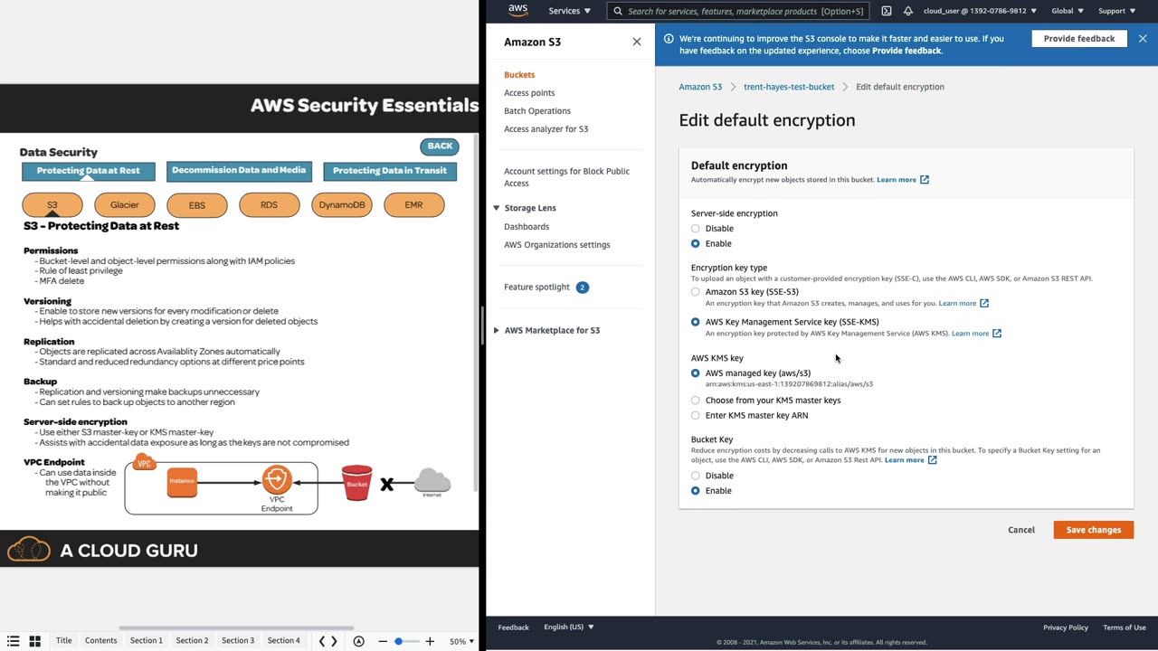Image resolution: width=1158 pixels, height=651 pixels.
Task: Open the notifications bell
Action: point(907,11)
